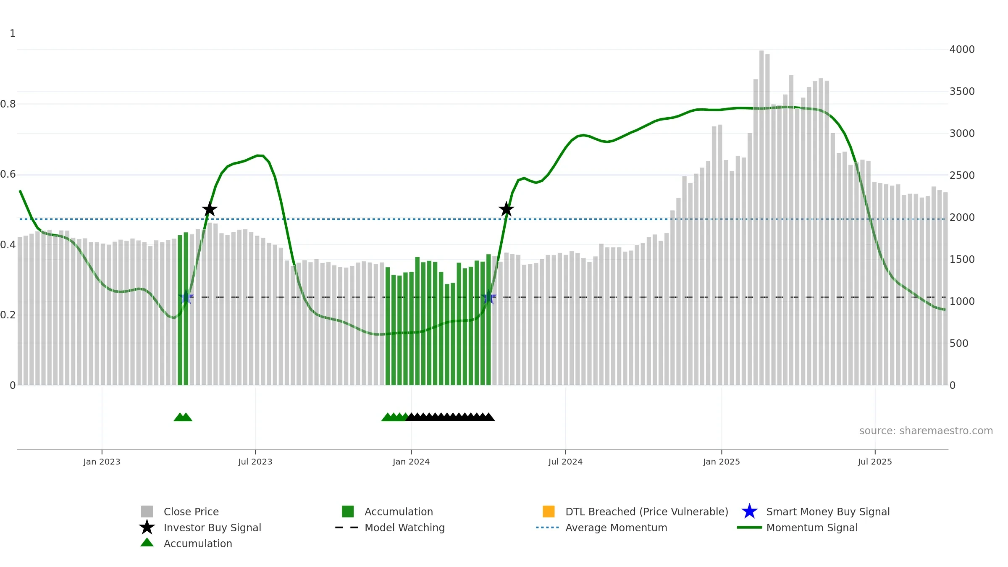The height and width of the screenshot is (567, 1008).
Task: Click the orange DTL Breached legend swatch
Action: 549,512
